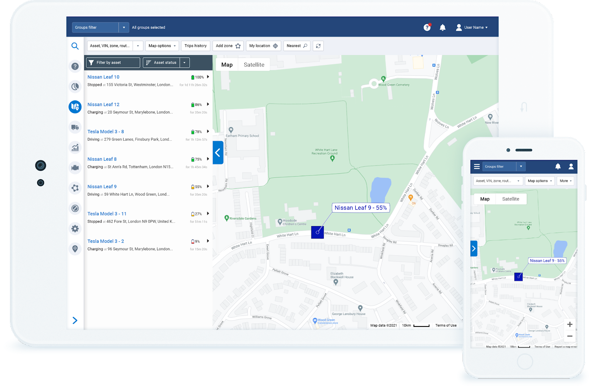Open notifications bell in tablet header
616x388 pixels.
pyautogui.click(x=443, y=27)
